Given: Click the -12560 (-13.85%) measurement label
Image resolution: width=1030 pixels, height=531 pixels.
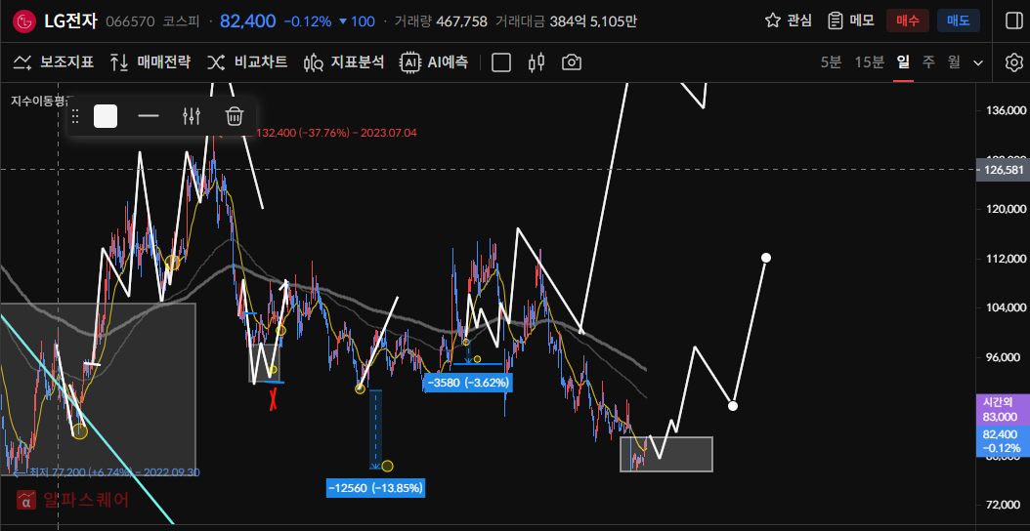Looking at the screenshot, I should (x=375, y=488).
